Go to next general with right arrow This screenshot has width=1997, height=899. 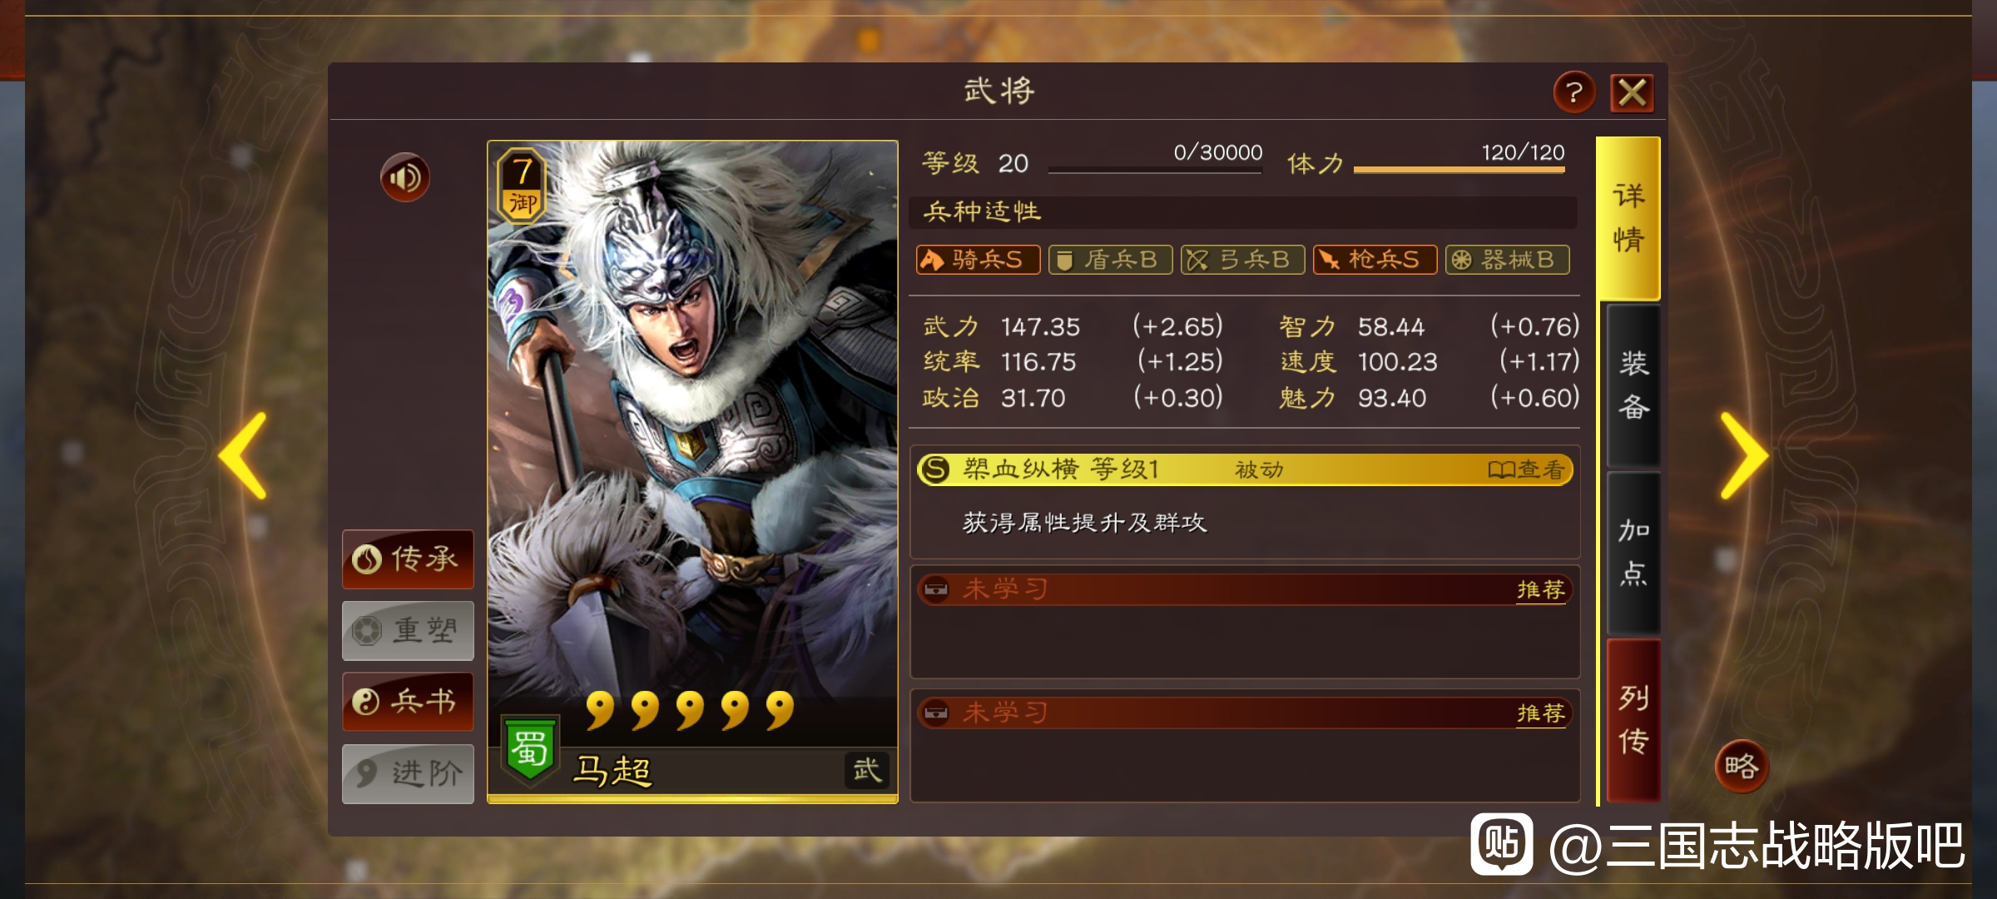tap(1744, 455)
